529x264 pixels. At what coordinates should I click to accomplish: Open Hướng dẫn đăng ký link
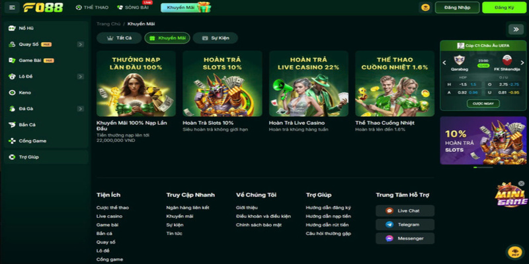(x=328, y=208)
